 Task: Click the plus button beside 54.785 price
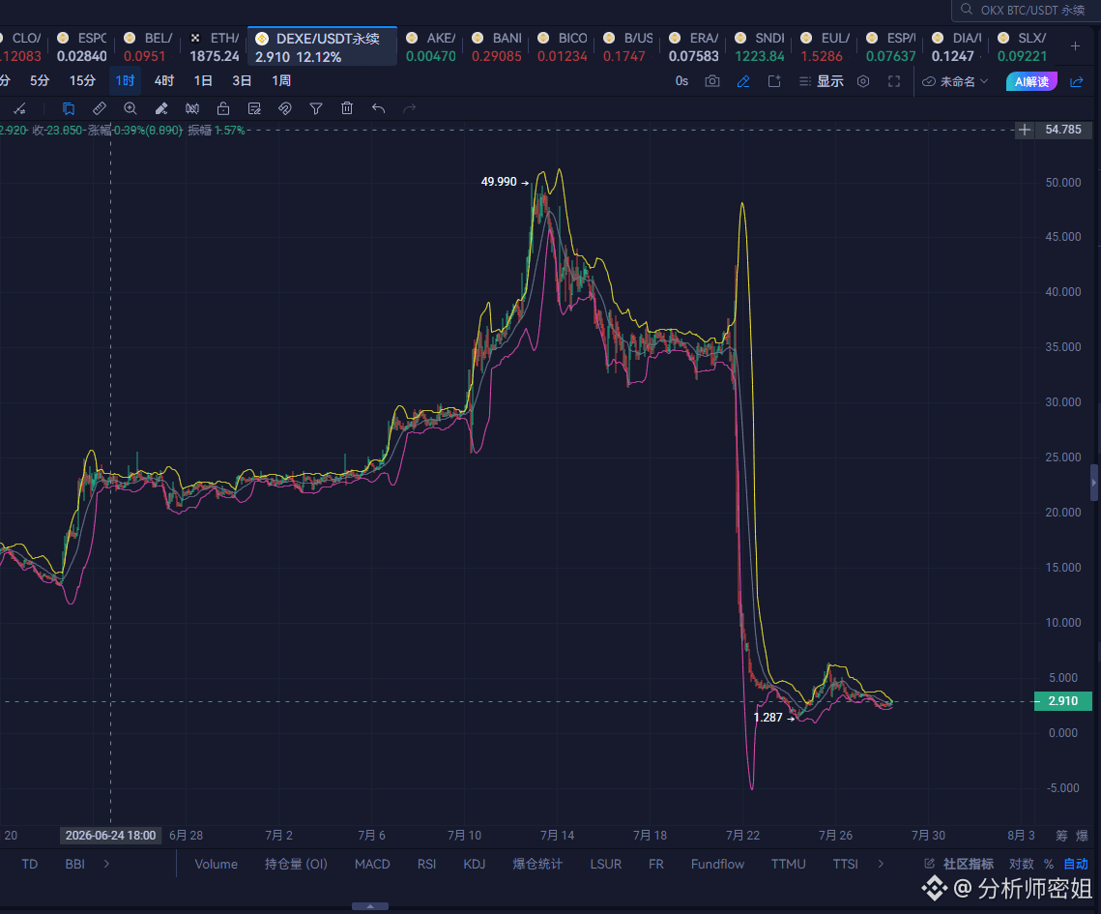click(x=1025, y=130)
